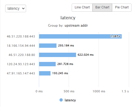Click the 622.024 ms value label
Screen dimensions: 135x107
click(x=86, y=55)
